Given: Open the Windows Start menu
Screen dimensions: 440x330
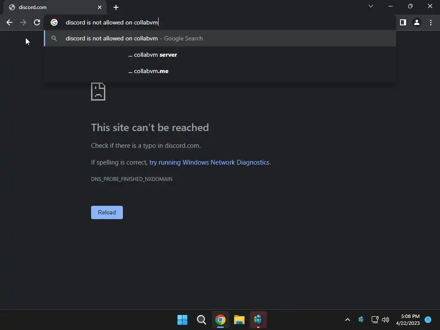Looking at the screenshot, I should click(182, 320).
